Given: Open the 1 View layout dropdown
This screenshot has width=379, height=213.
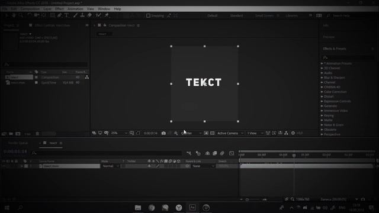Looking at the screenshot, I should coord(255,133).
